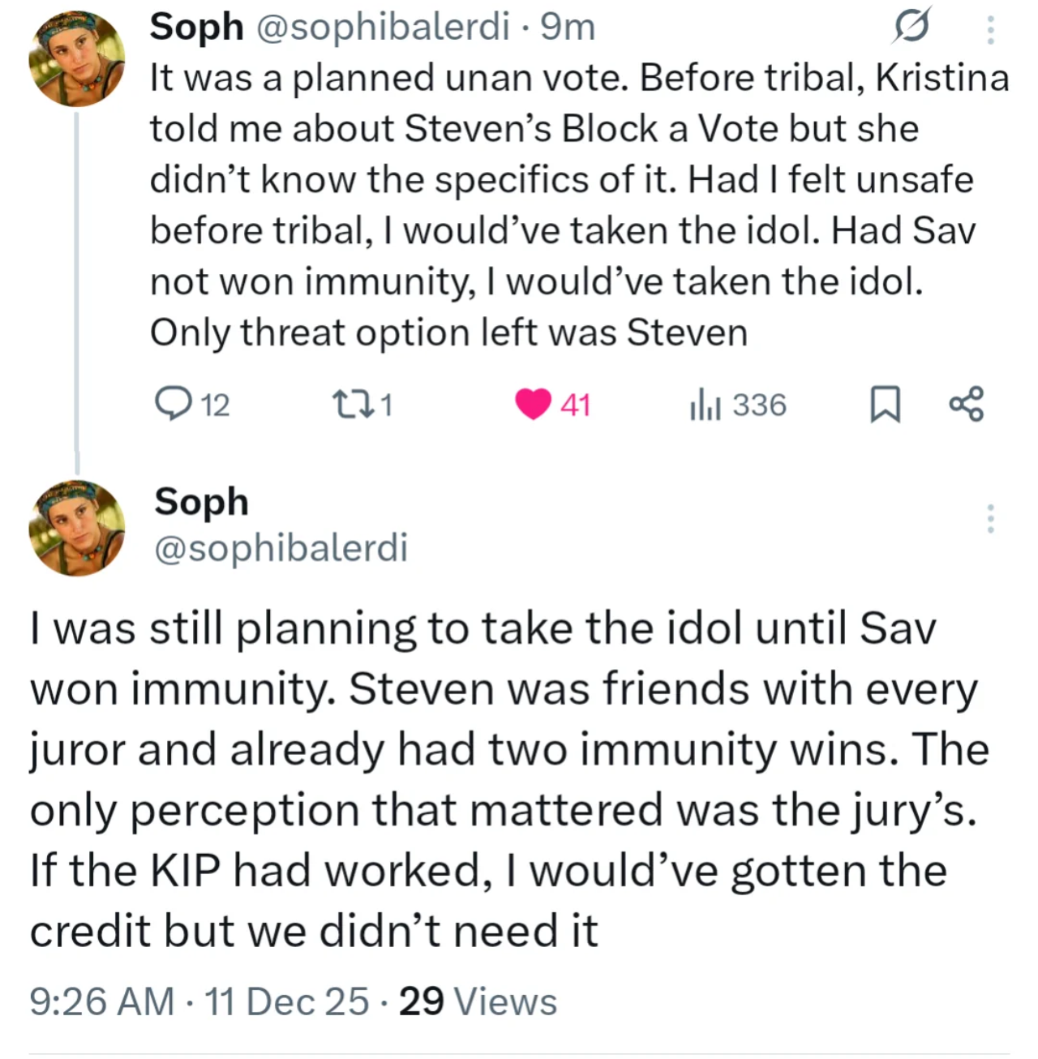Bookmark the first tweet
1038x1059 pixels.
885,404
